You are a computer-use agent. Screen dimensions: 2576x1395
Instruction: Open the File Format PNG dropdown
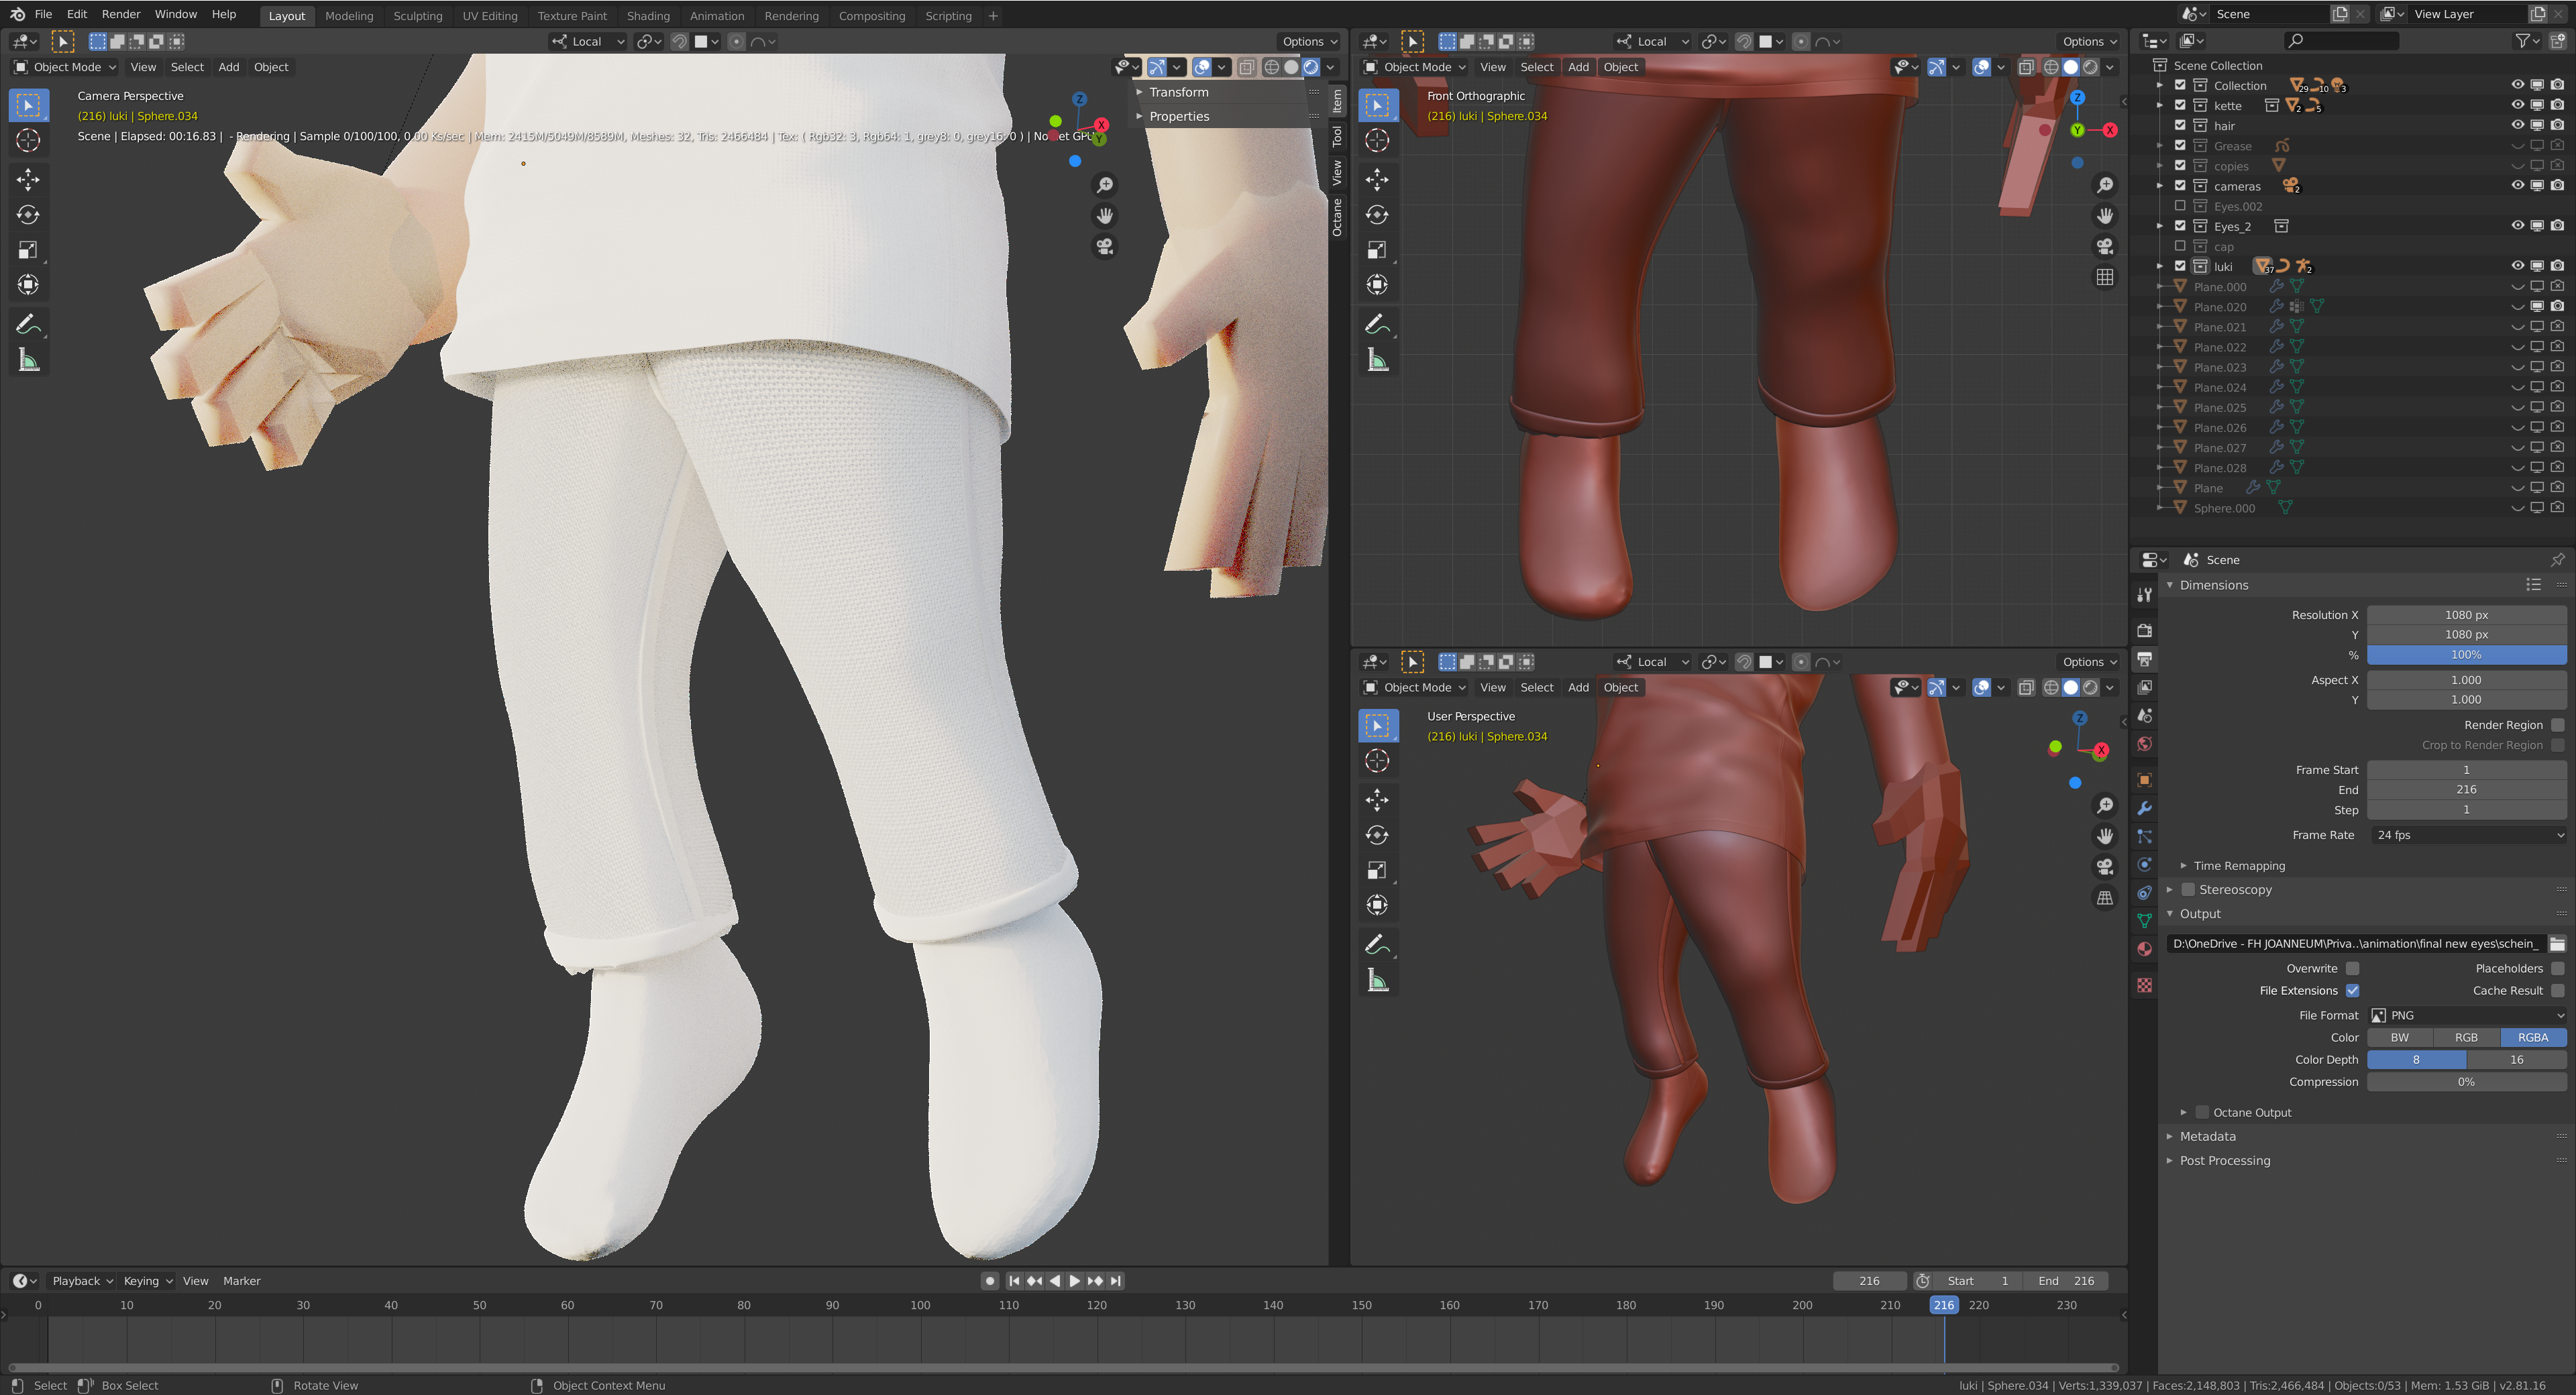(2466, 1015)
